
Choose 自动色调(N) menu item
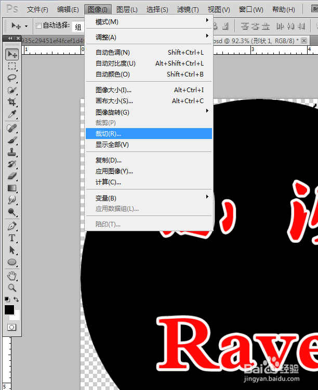149,53
